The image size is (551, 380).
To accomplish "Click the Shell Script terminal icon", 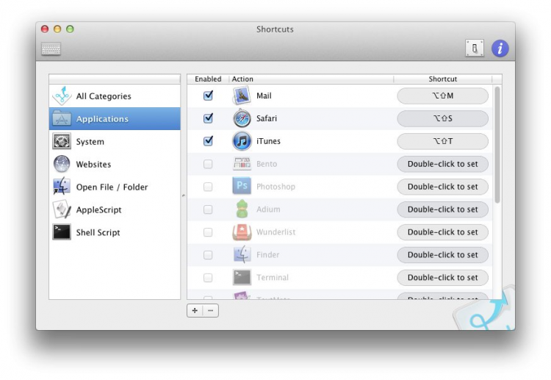I will pos(62,232).
